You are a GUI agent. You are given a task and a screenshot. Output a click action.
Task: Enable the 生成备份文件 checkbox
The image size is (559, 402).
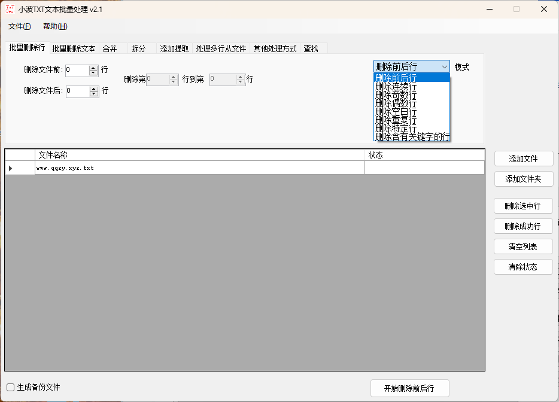click(x=10, y=388)
